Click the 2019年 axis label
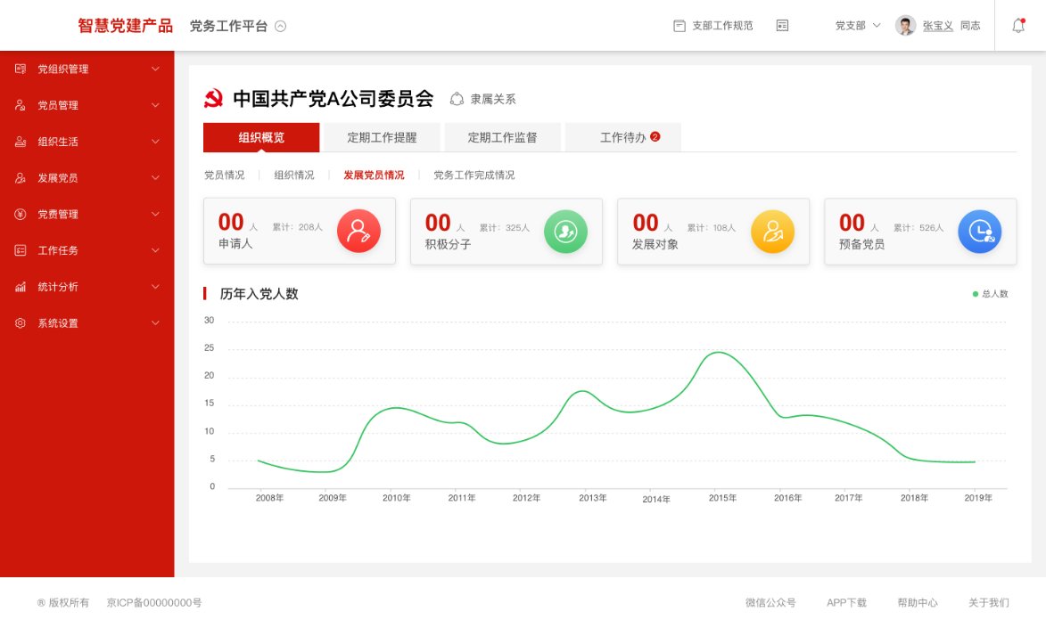The width and height of the screenshot is (1046, 628). (x=978, y=498)
